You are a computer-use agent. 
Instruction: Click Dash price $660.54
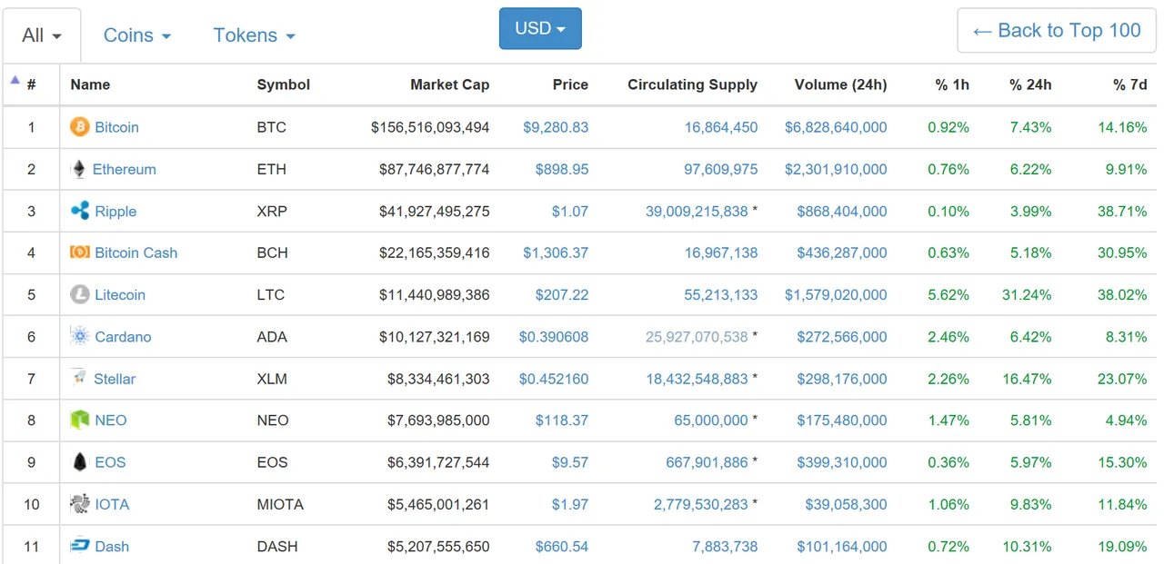[562, 547]
